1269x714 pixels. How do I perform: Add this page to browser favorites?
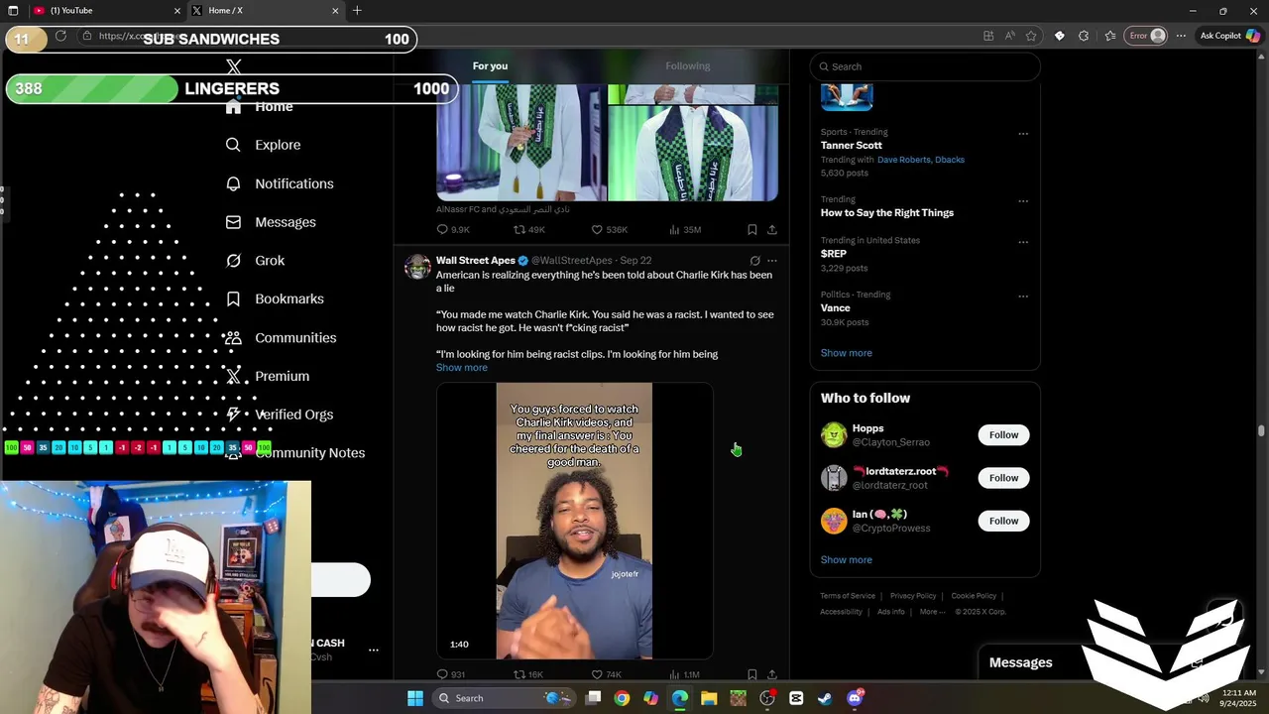tap(1032, 36)
